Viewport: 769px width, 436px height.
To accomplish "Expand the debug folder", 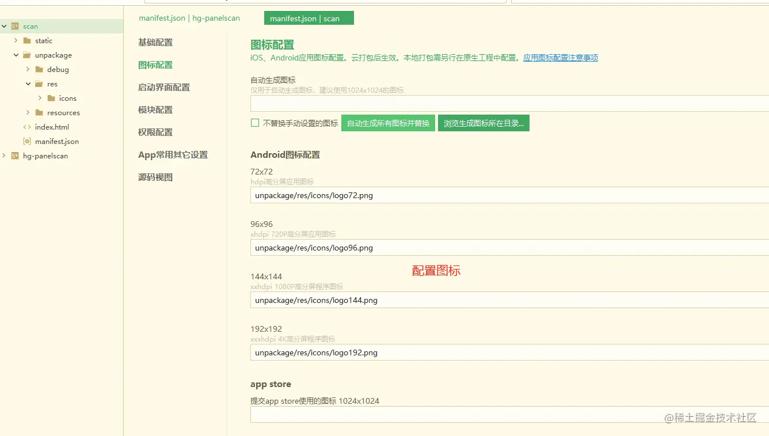I will pyautogui.click(x=28, y=70).
